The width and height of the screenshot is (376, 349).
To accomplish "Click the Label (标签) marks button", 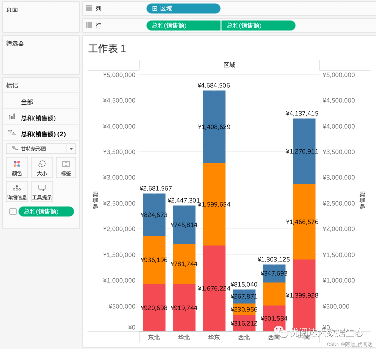I will click(66, 167).
